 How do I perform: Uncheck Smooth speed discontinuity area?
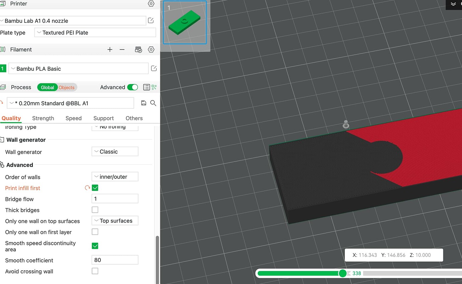(x=95, y=246)
